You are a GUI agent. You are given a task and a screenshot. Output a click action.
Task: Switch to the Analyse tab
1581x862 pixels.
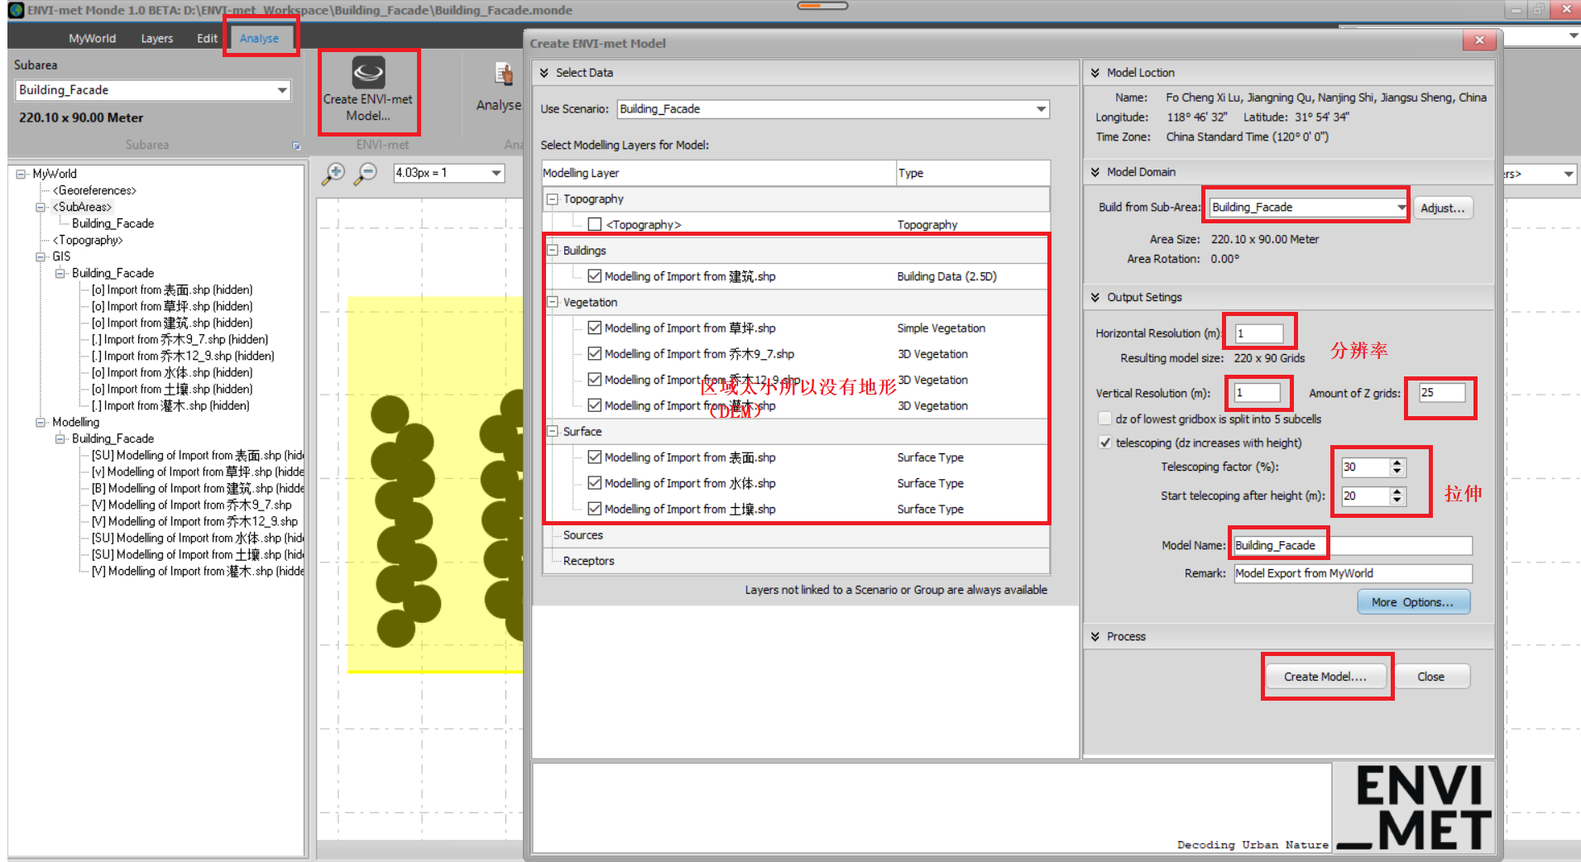click(259, 39)
